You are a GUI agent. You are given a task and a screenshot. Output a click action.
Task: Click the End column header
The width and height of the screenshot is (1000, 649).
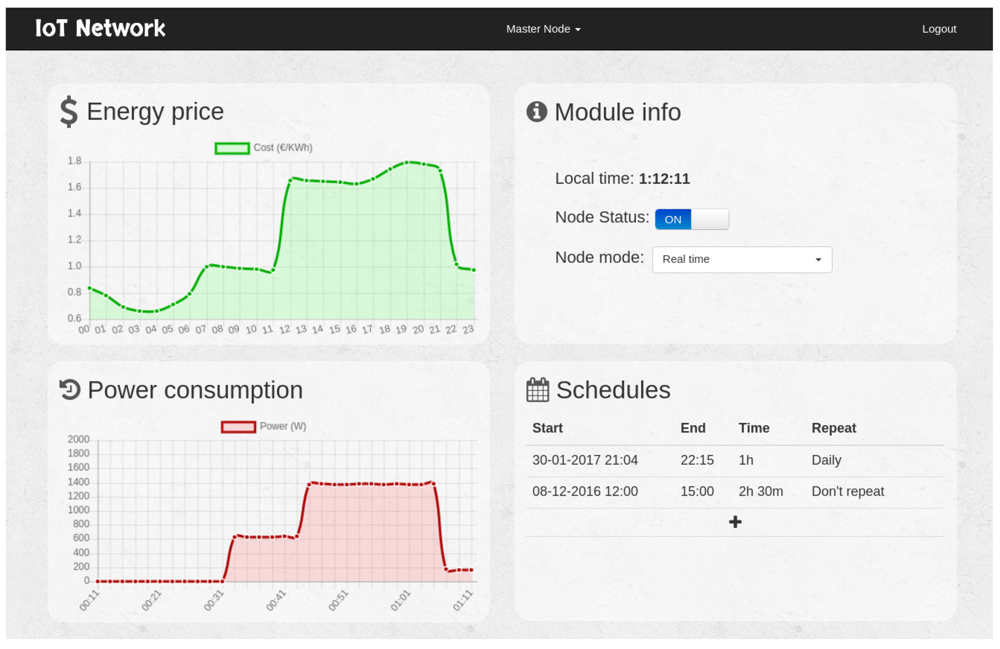[x=693, y=428]
